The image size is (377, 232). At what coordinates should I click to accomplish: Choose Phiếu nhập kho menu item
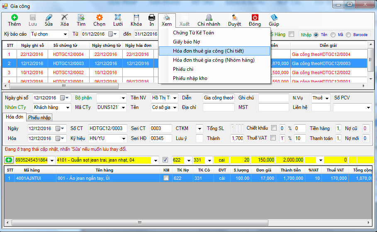(190, 78)
